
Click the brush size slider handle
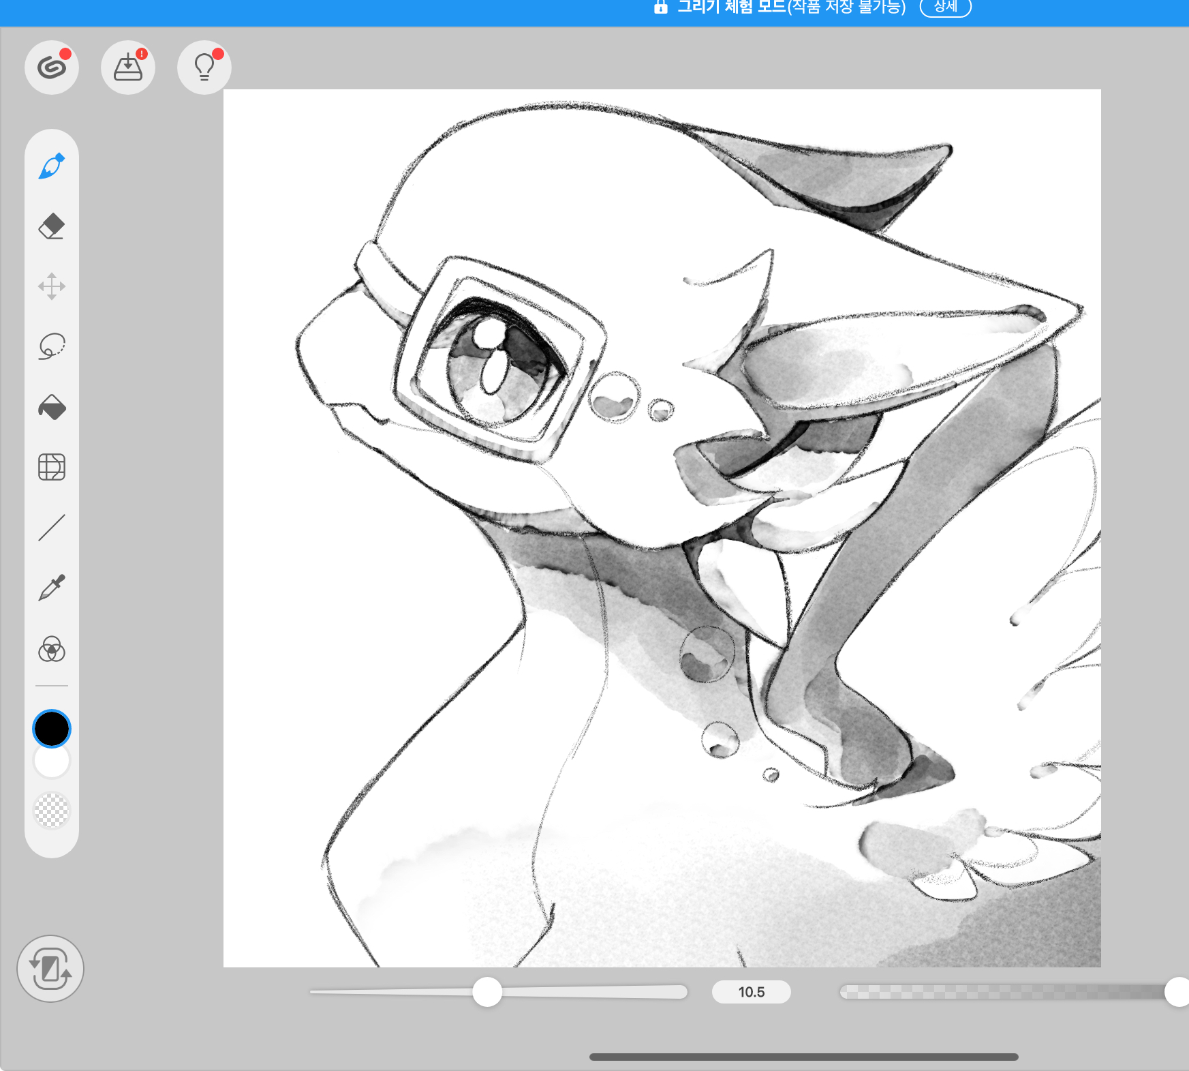487,992
